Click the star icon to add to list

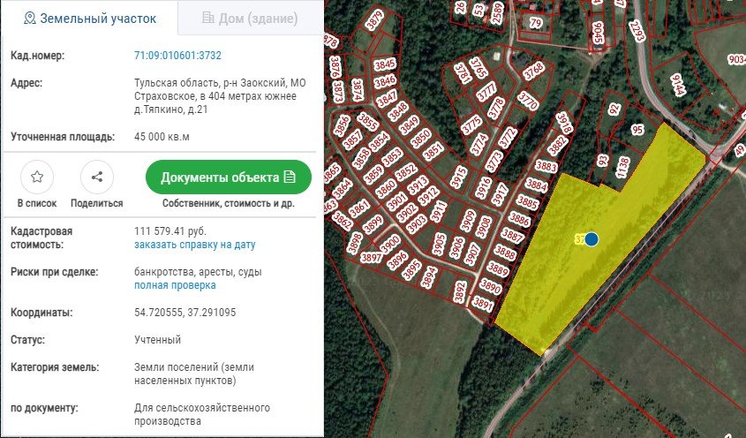coord(37,177)
